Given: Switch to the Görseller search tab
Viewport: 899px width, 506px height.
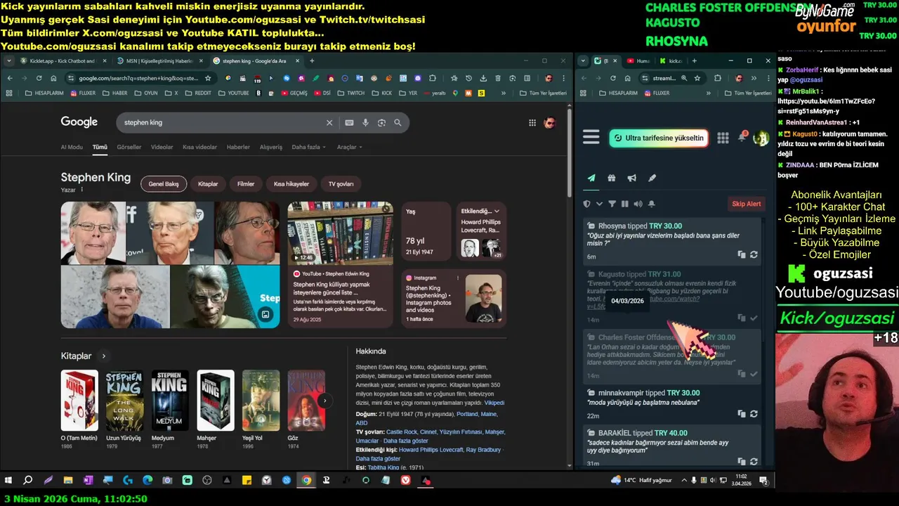Looking at the screenshot, I should [x=129, y=147].
